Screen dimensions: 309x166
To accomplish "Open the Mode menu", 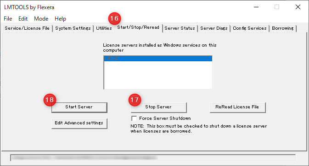I will click(41, 19).
